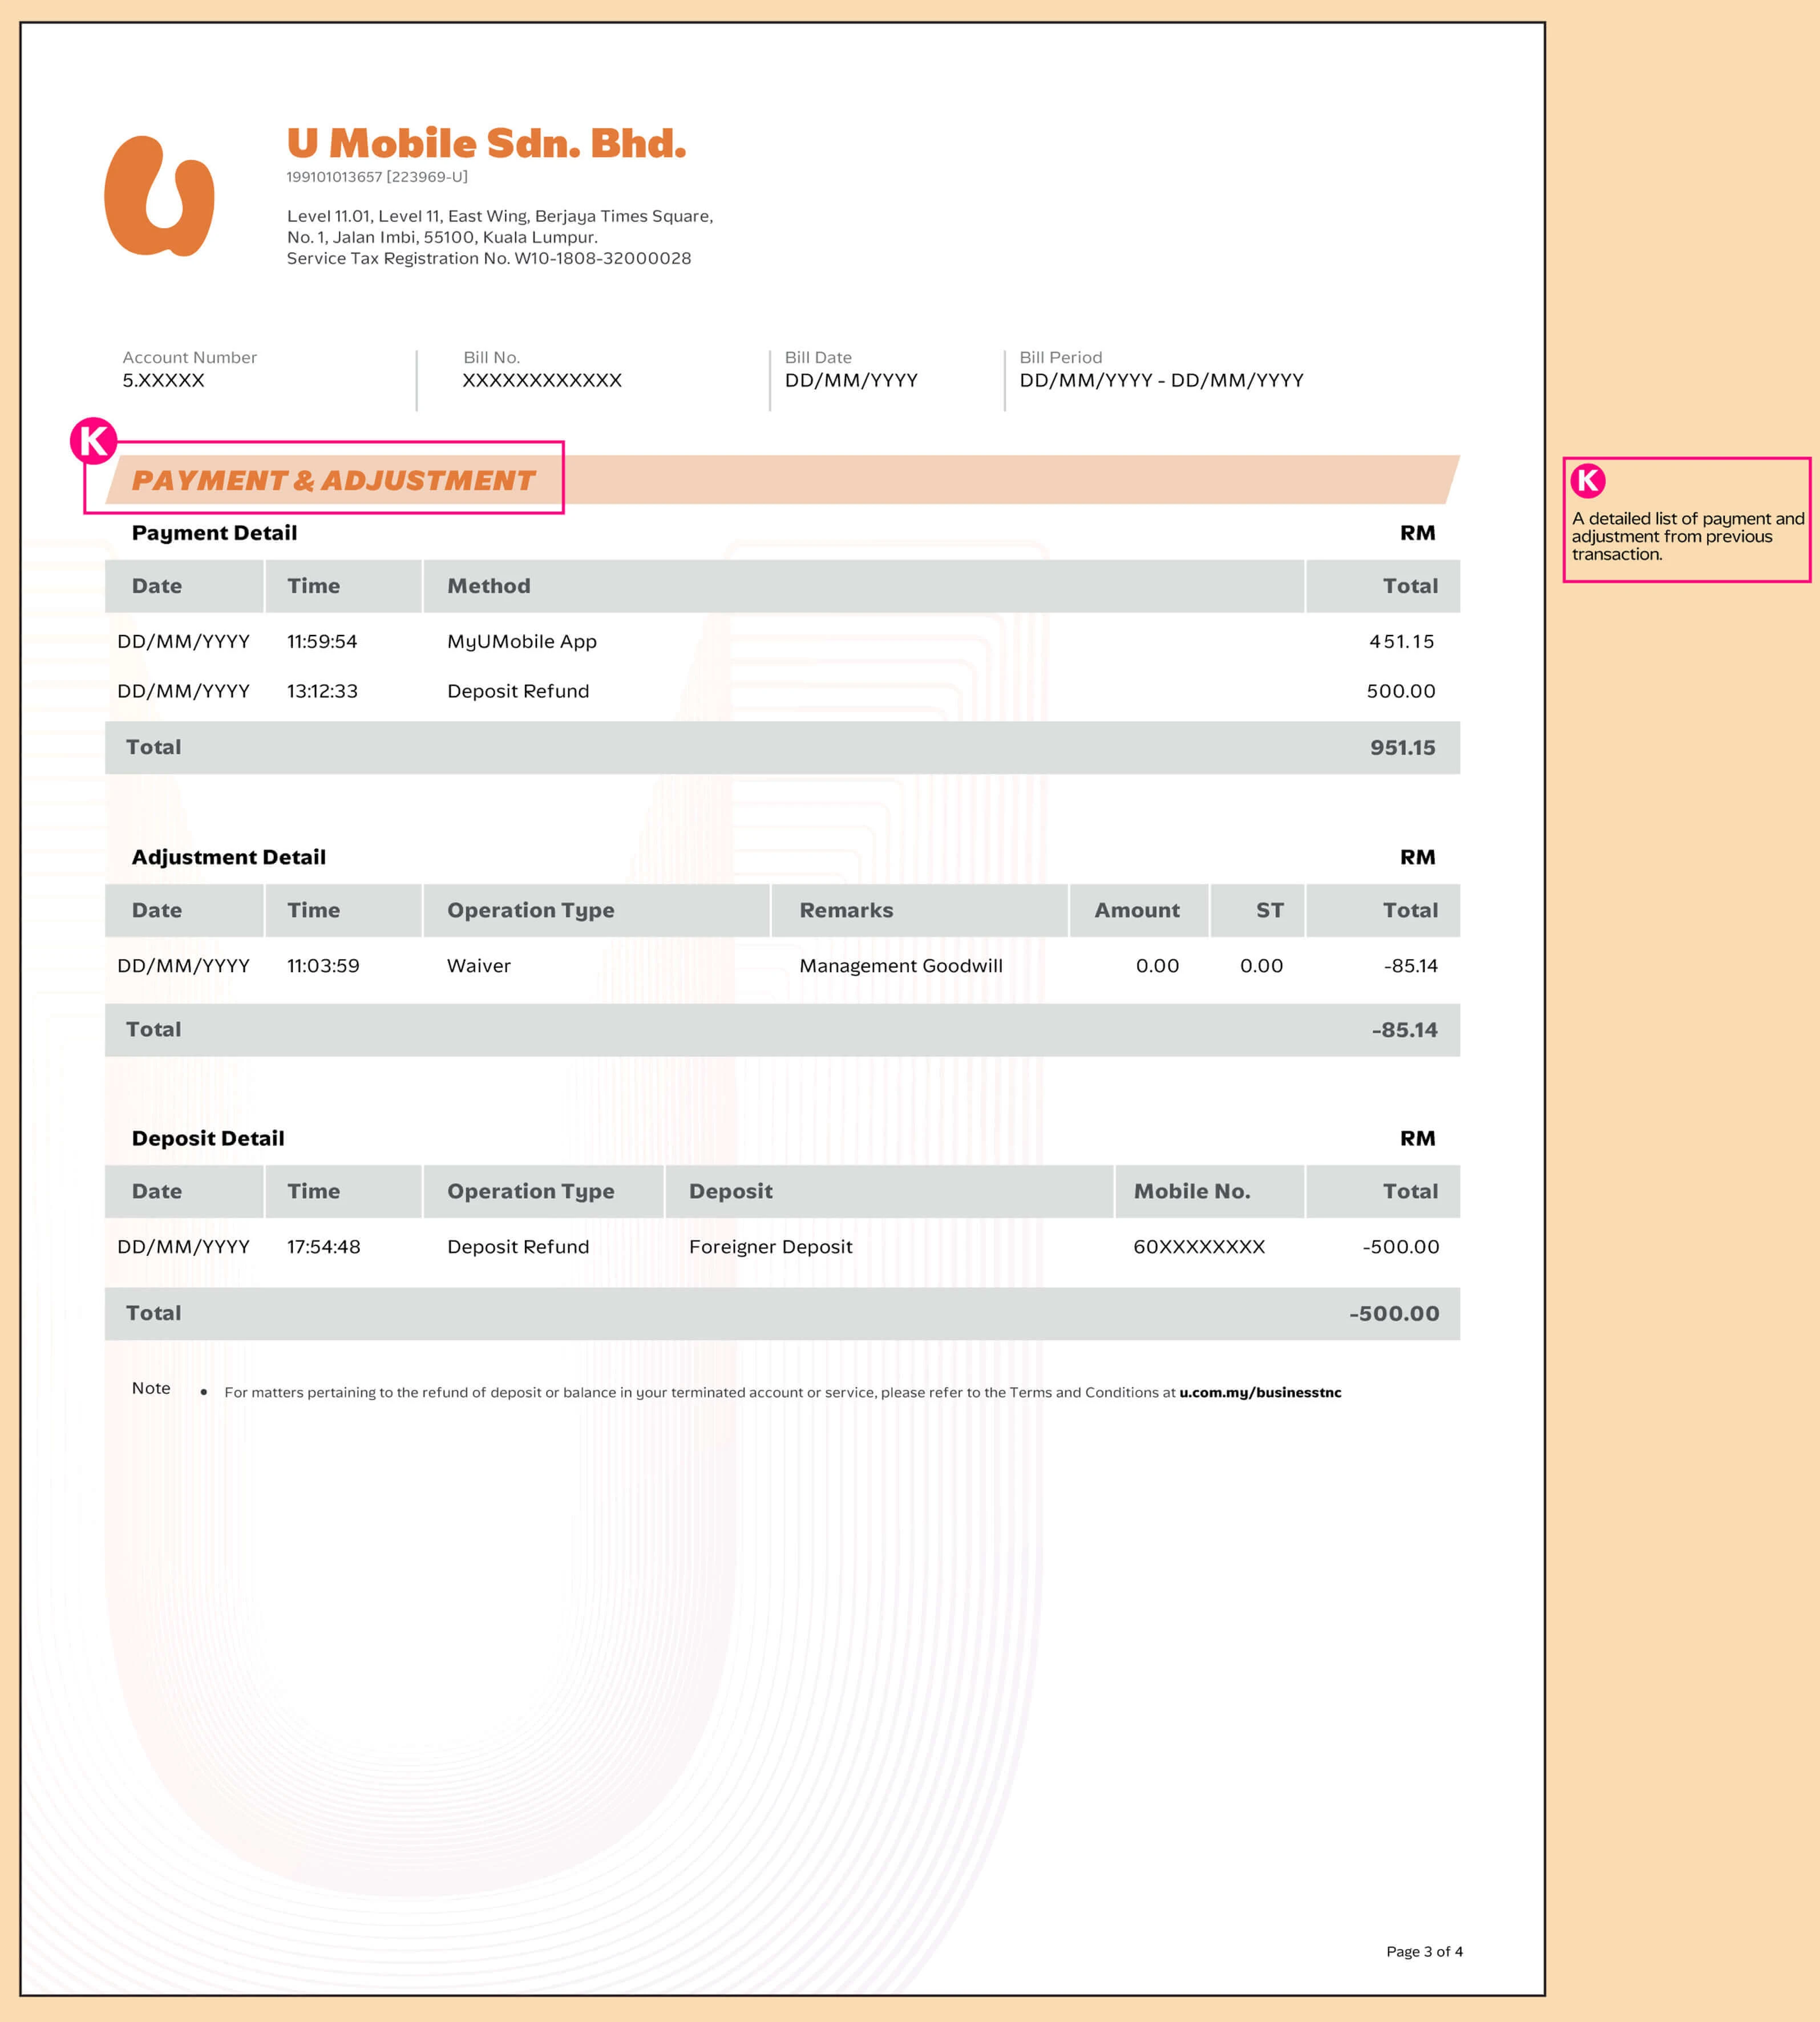This screenshot has width=1820, height=2022.
Task: Toggle the Deposit Detail section
Action: (209, 1137)
